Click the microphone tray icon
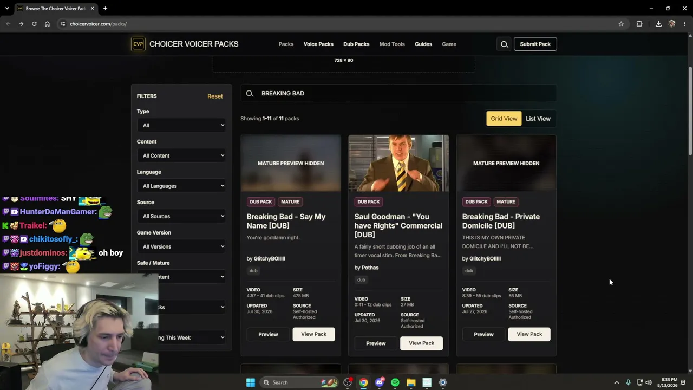This screenshot has height=390, width=693. point(628,382)
